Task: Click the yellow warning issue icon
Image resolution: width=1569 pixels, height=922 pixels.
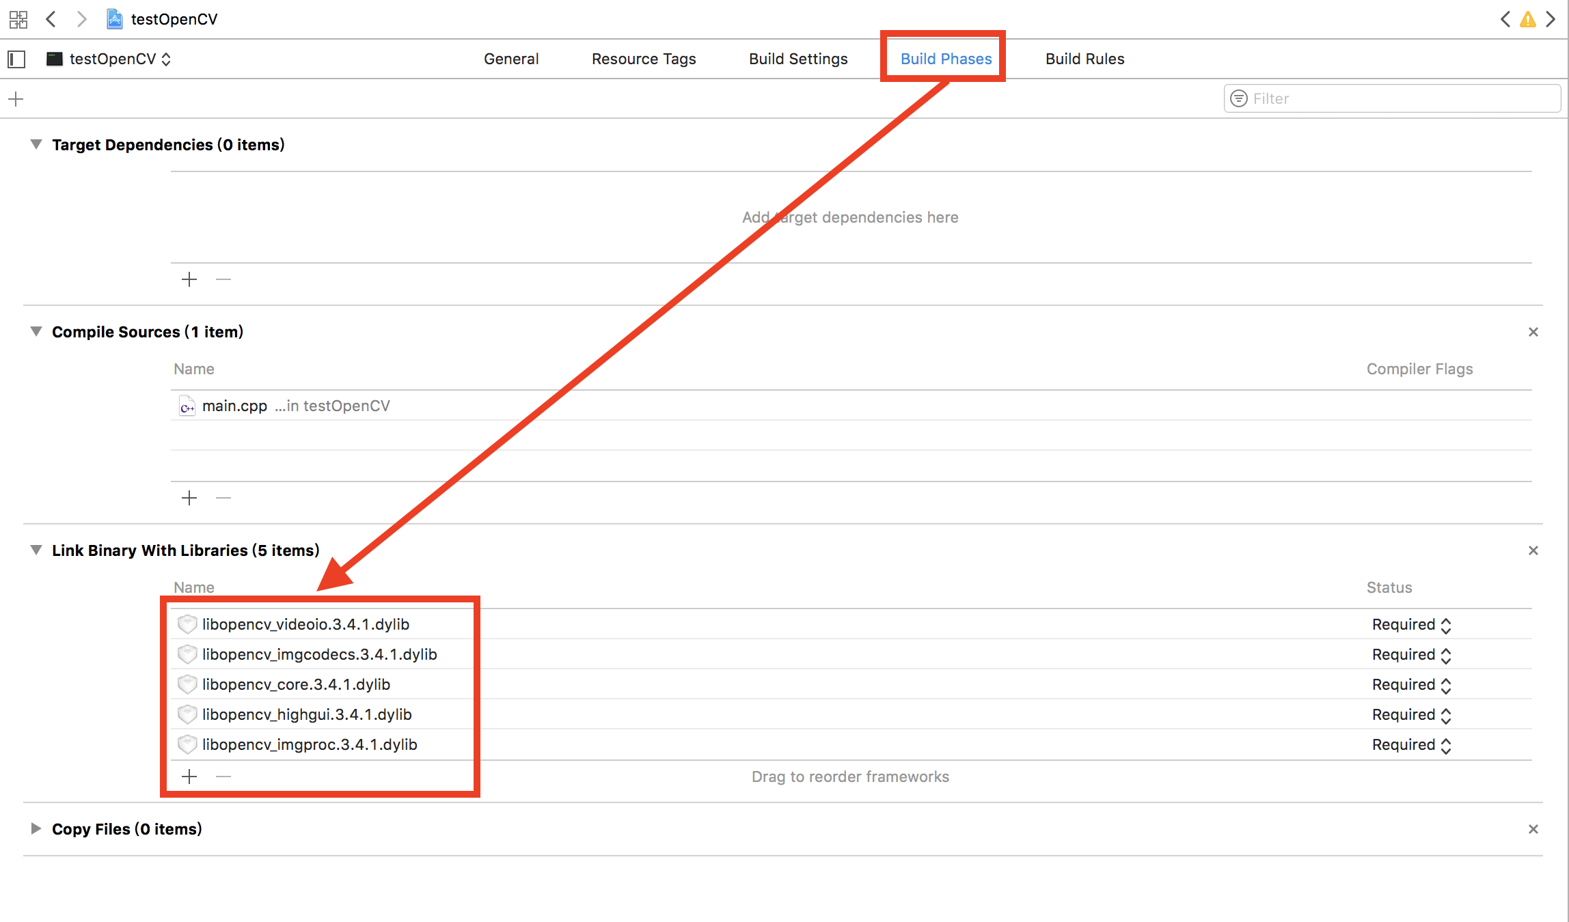Action: [1528, 20]
